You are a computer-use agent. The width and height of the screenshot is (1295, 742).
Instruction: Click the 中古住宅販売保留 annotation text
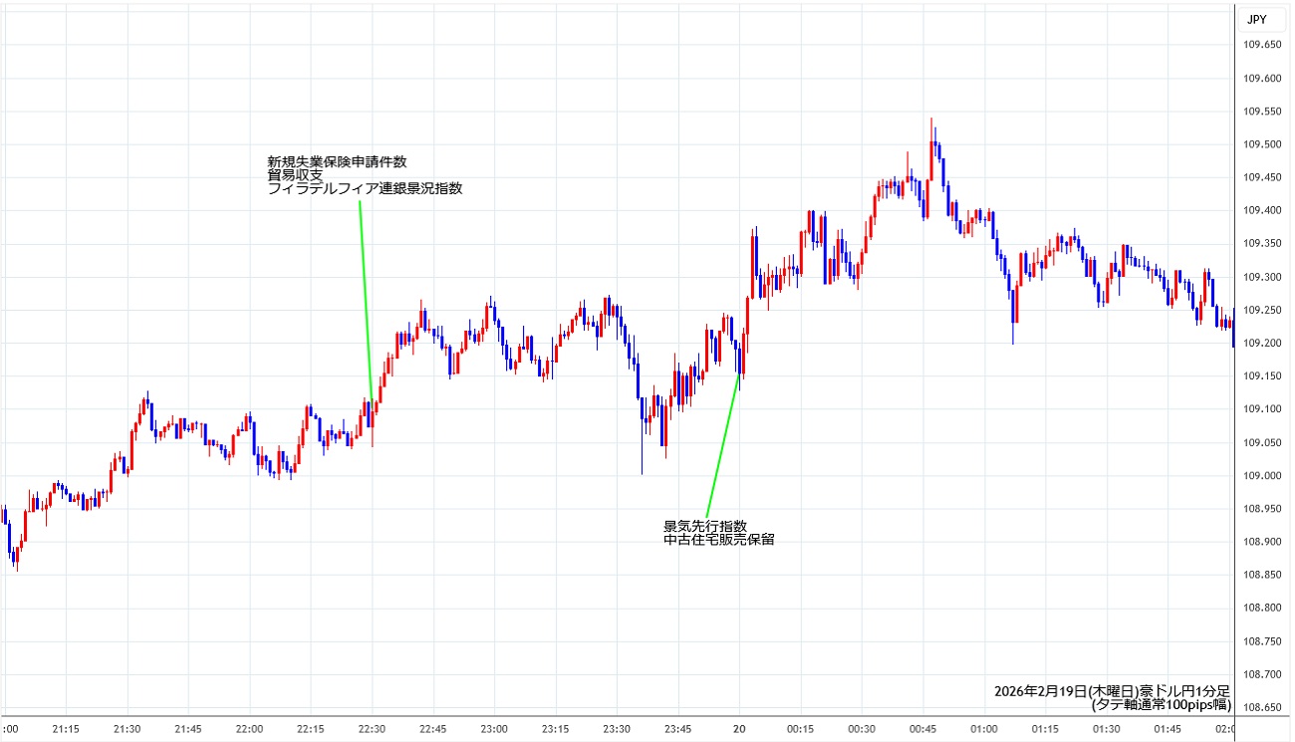click(x=719, y=540)
